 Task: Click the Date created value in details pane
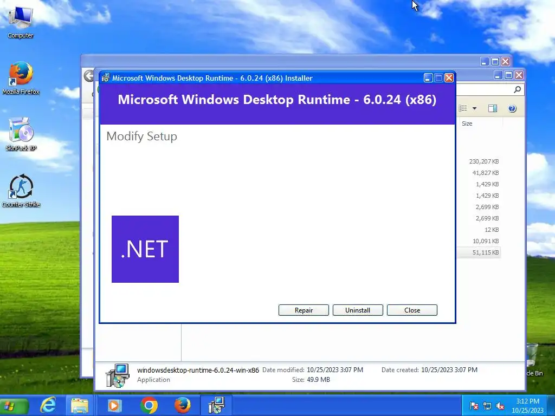(x=449, y=369)
